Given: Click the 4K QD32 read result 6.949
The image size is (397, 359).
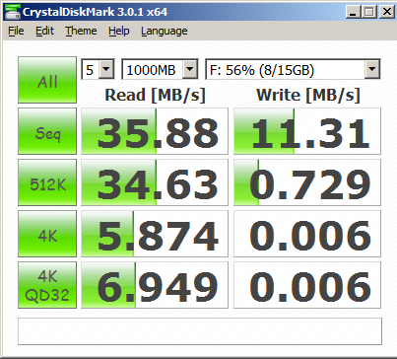Looking at the screenshot, I should [x=155, y=285].
